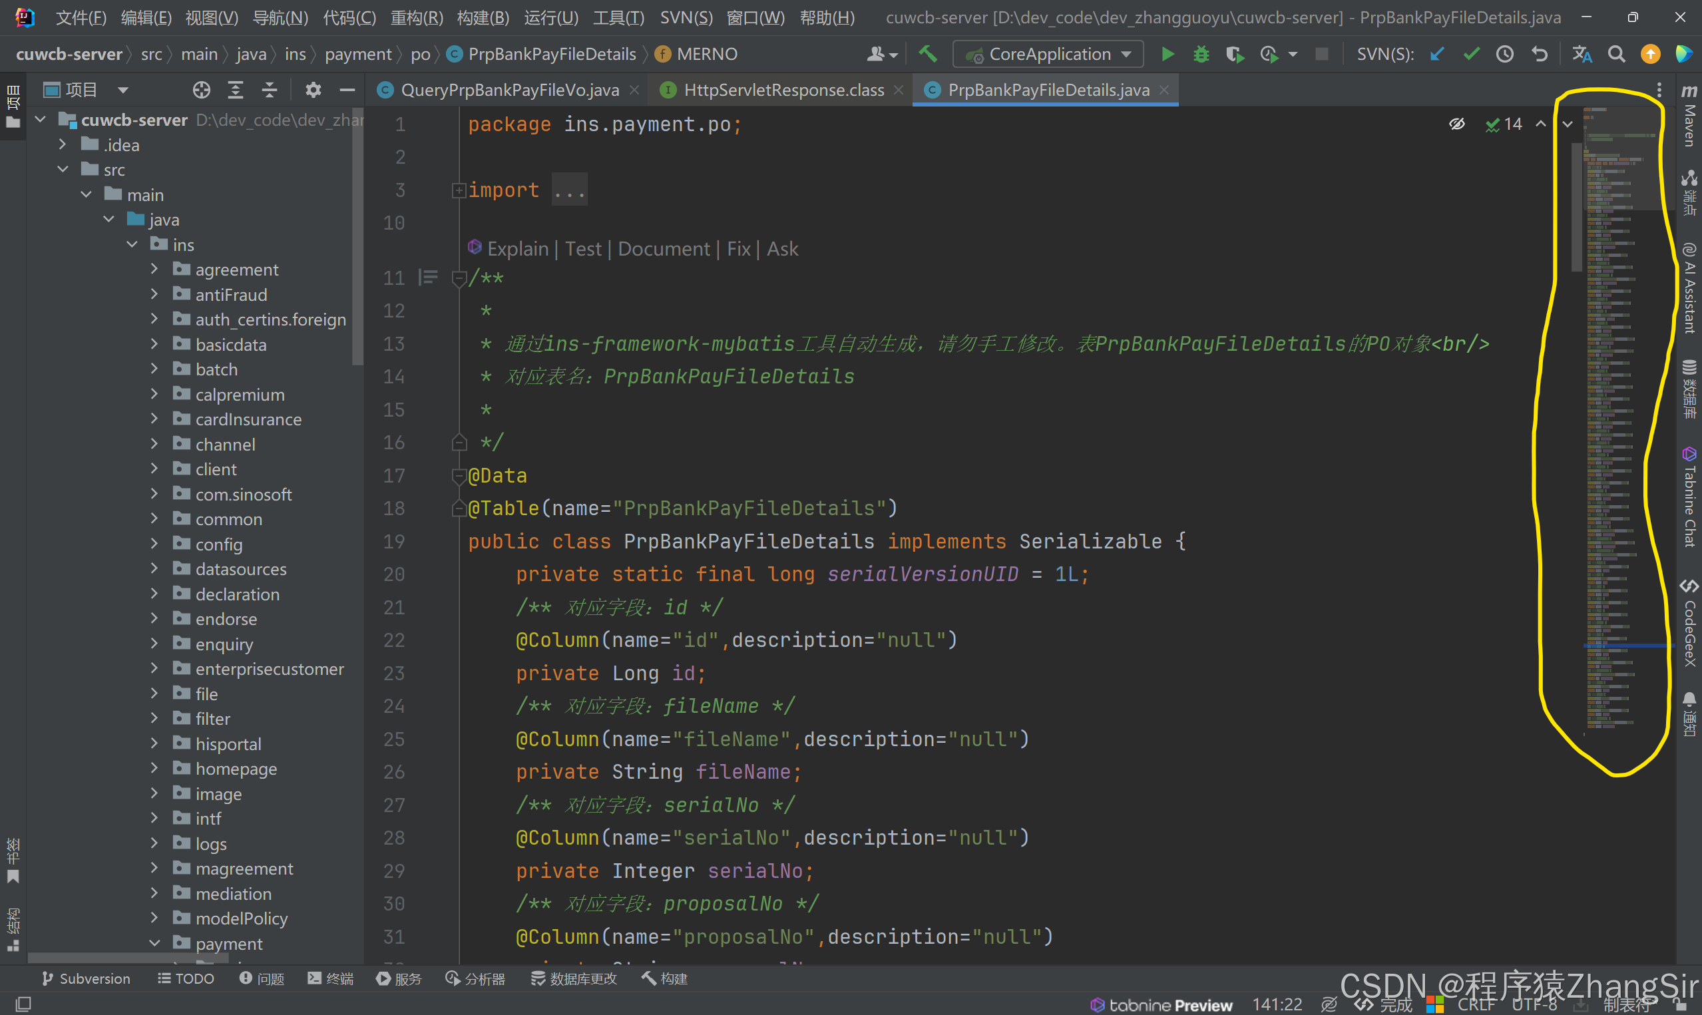This screenshot has height=1015, width=1702.
Task: Build project with the hammer icon
Action: pos(927,54)
